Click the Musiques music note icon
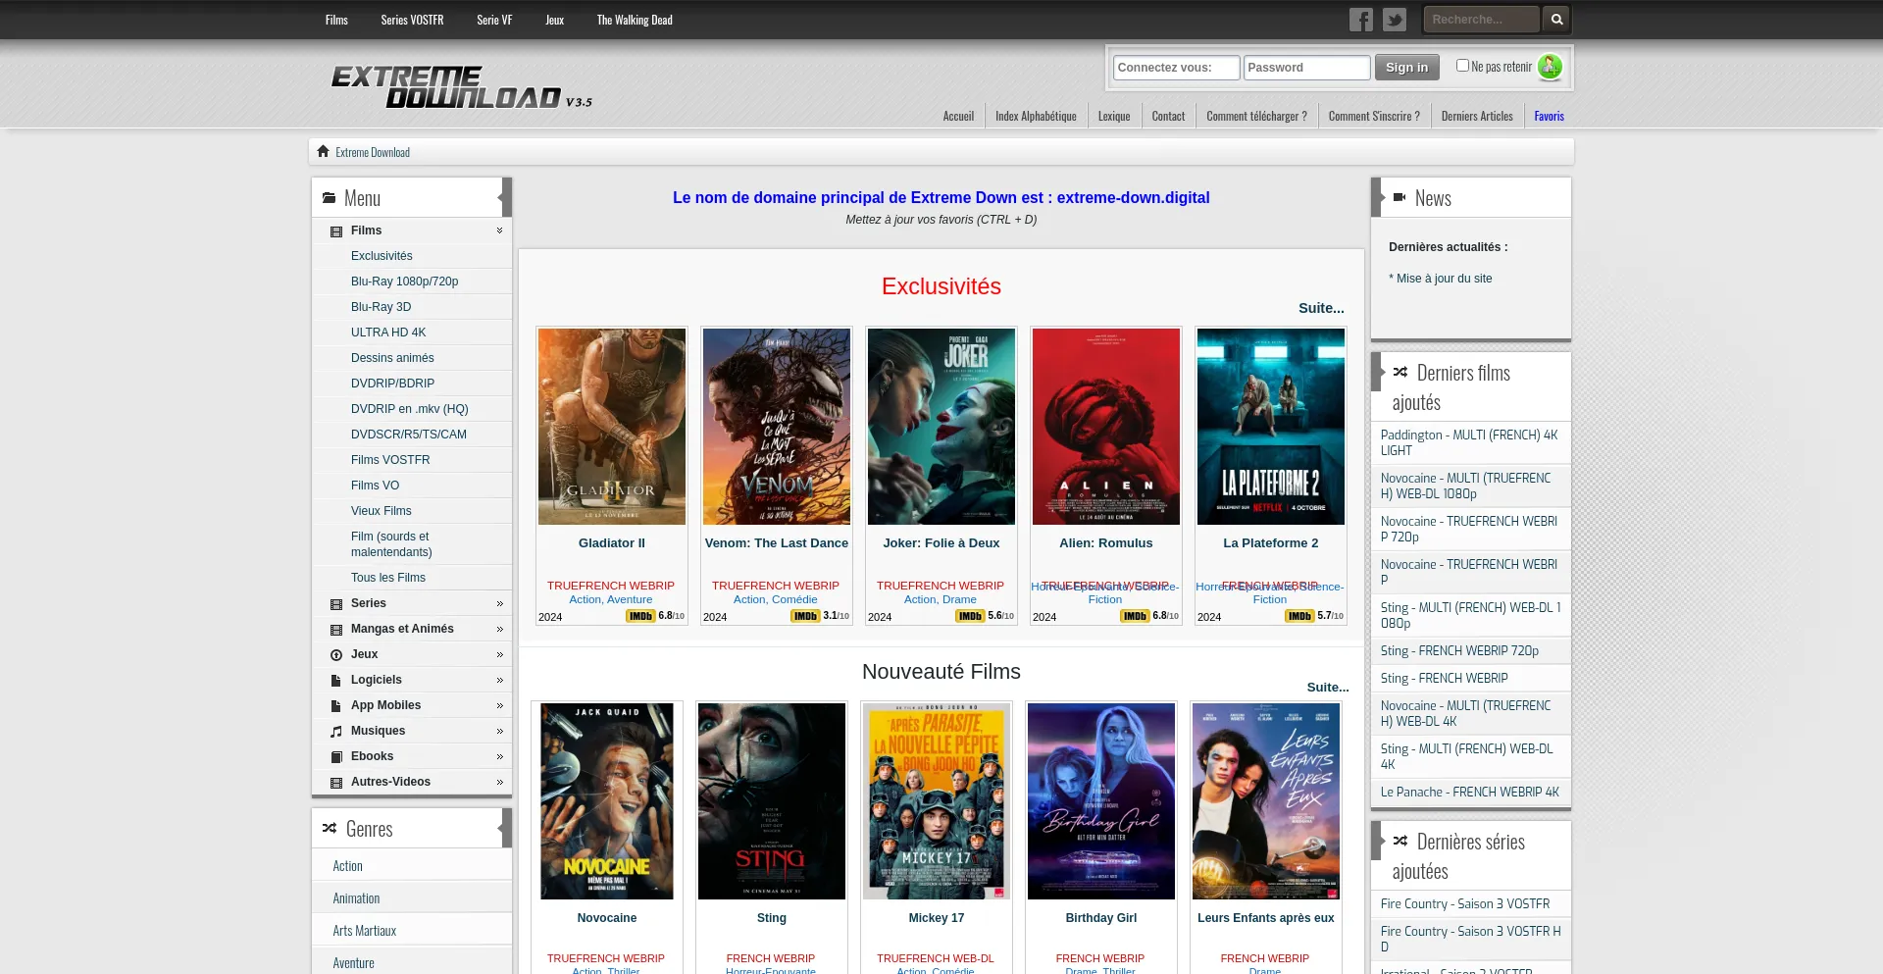1883x974 pixels. pos(336,732)
